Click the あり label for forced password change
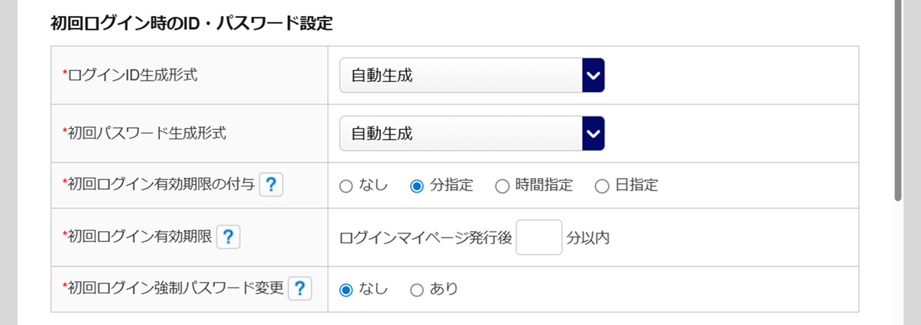 click(444, 290)
